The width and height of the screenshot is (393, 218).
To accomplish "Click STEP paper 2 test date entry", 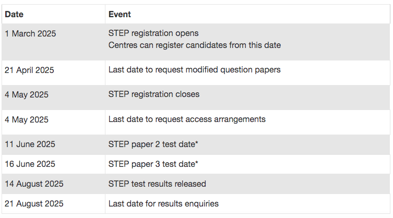I will click(153, 144).
